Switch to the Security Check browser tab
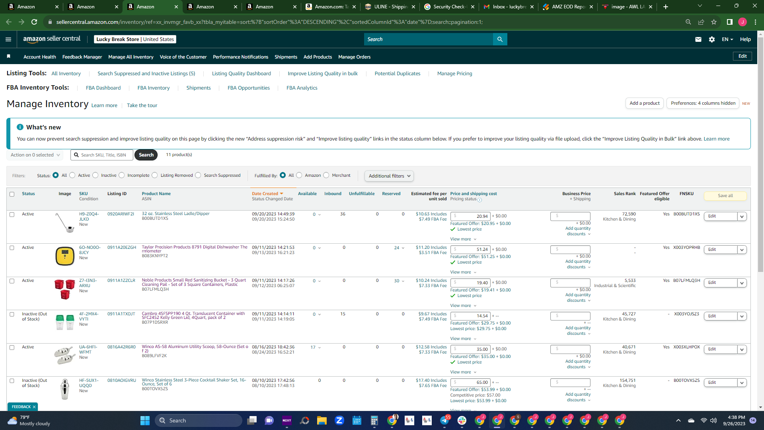 (x=449, y=7)
